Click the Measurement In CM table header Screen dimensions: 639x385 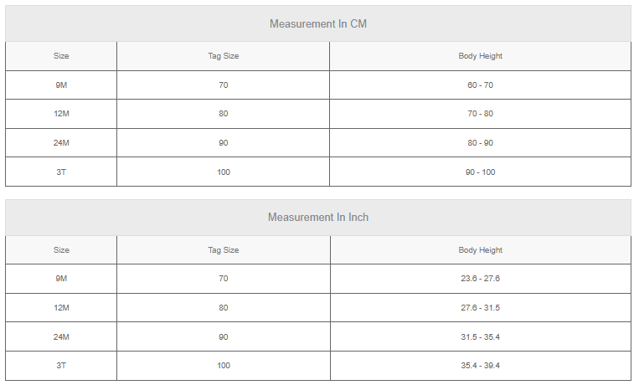[318, 23]
